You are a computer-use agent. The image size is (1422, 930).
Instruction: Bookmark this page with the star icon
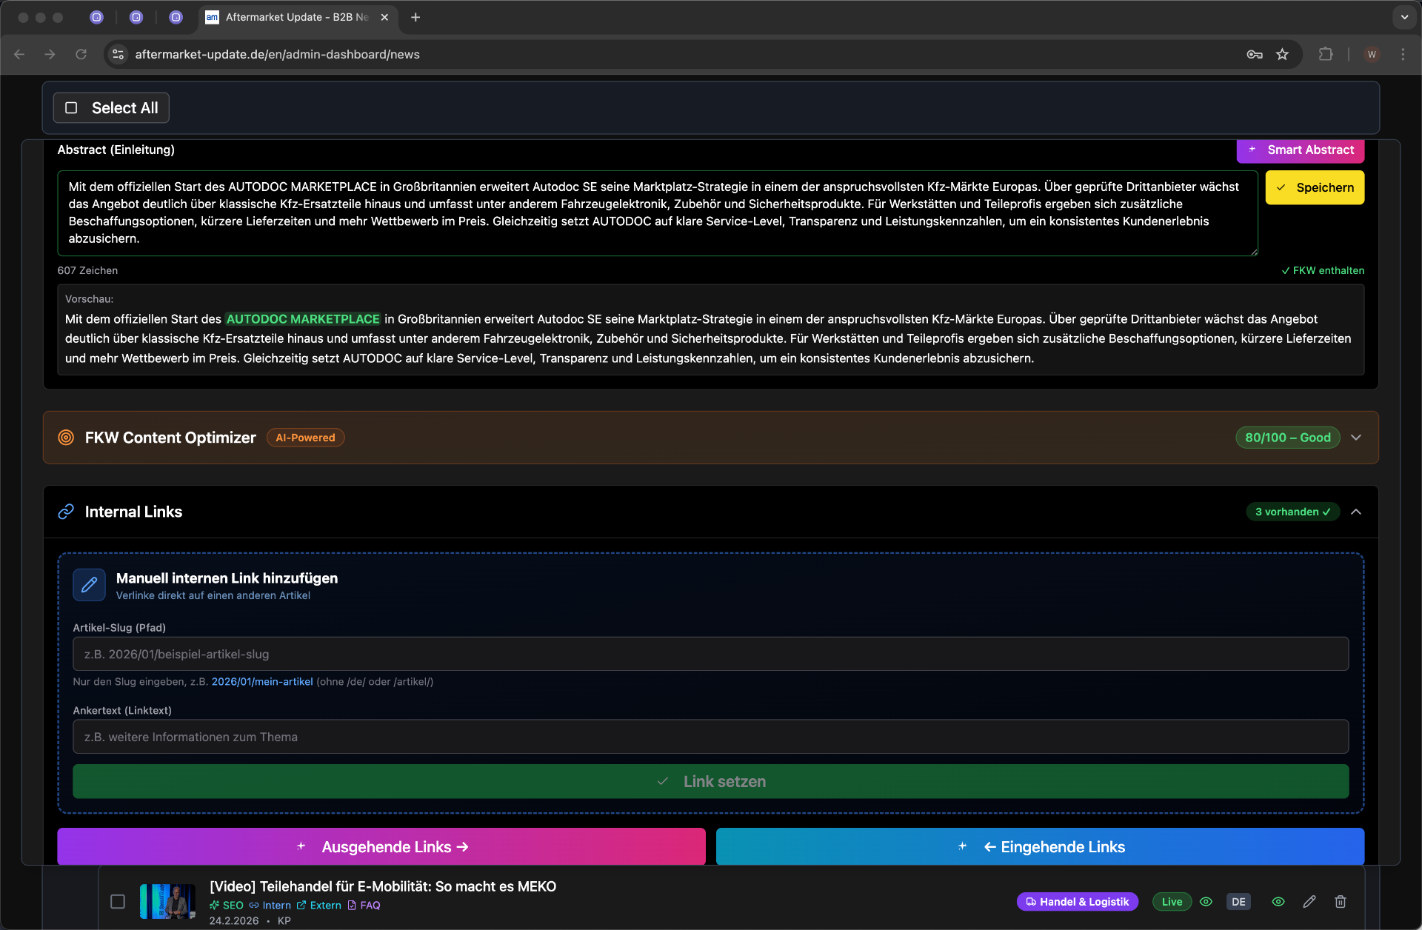click(1282, 54)
